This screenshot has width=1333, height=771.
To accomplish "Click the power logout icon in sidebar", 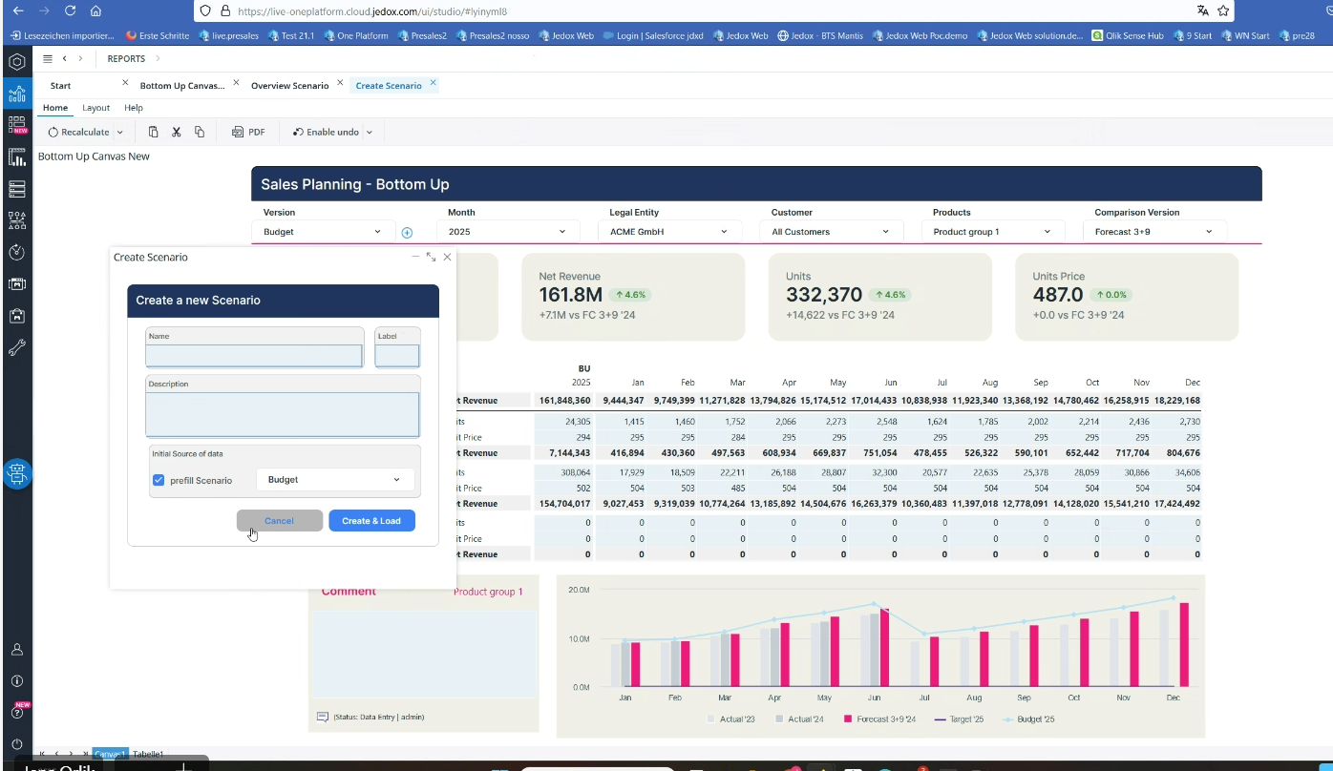I will [16, 744].
